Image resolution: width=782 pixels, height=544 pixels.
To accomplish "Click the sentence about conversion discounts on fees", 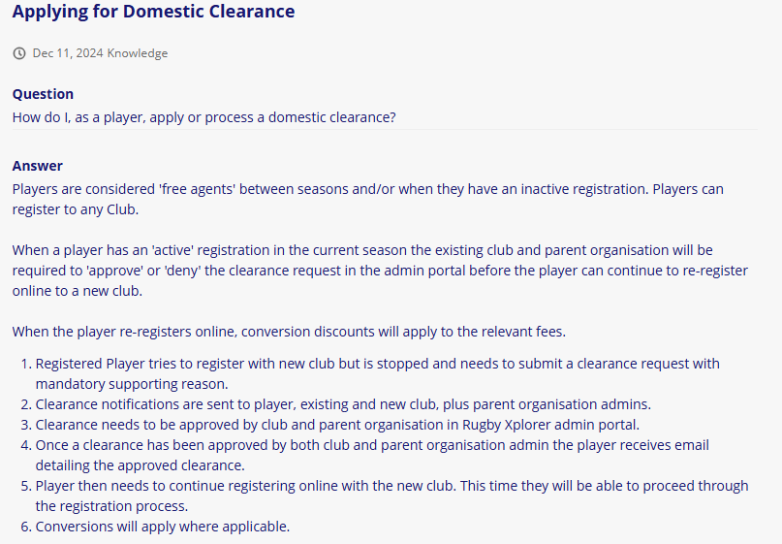I will [289, 332].
